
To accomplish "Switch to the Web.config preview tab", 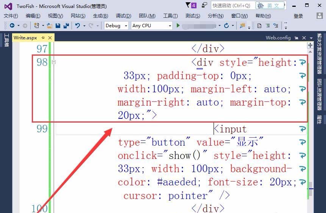I will [x=278, y=37].
